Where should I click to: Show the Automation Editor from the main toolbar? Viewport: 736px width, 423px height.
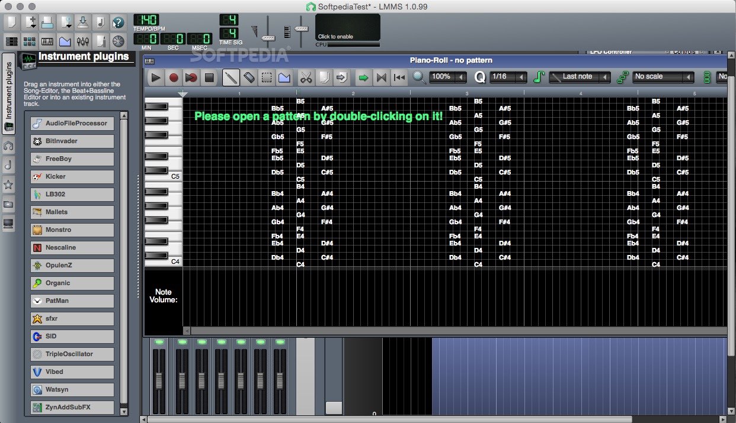click(x=65, y=41)
